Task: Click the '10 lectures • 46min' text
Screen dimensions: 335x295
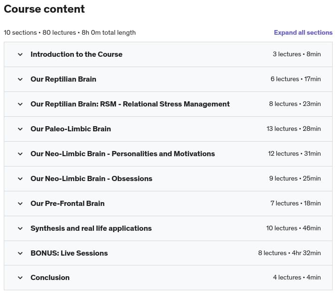Action: click(294, 228)
